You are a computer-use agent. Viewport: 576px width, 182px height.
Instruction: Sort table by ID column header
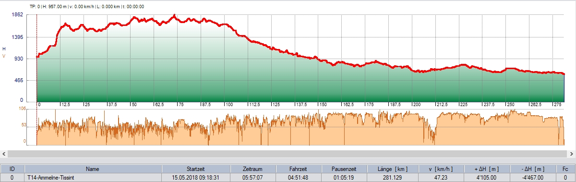12,169
